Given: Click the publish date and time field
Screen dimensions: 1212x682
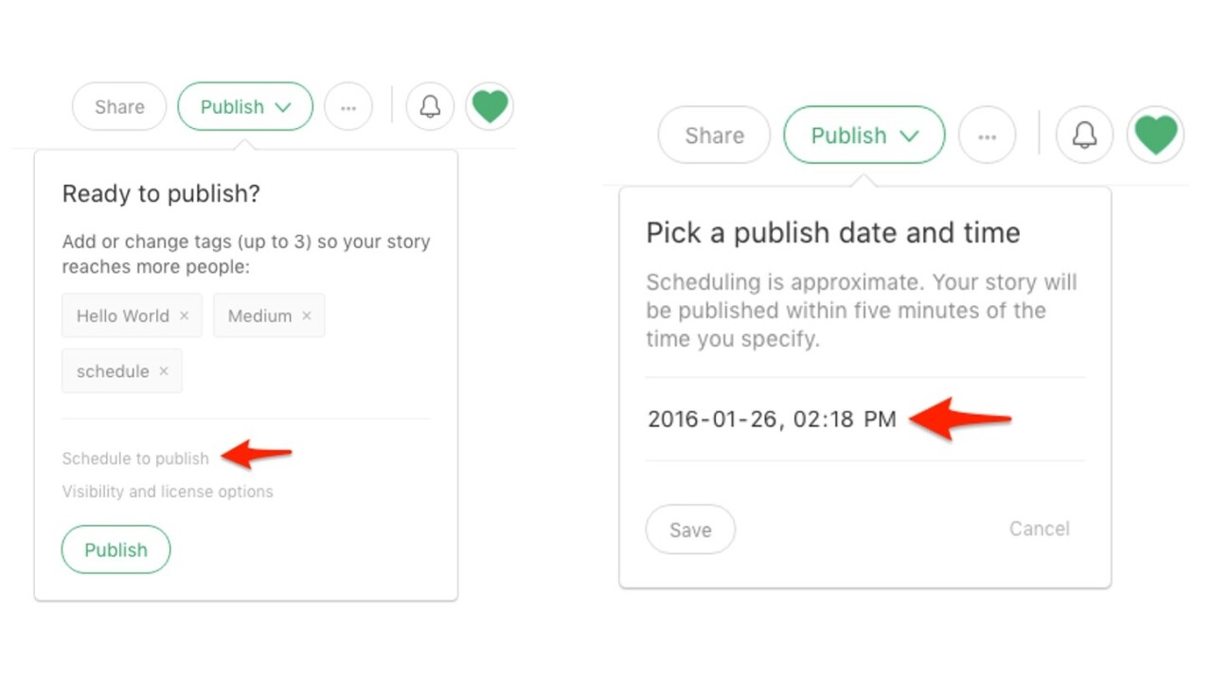Looking at the screenshot, I should click(772, 420).
